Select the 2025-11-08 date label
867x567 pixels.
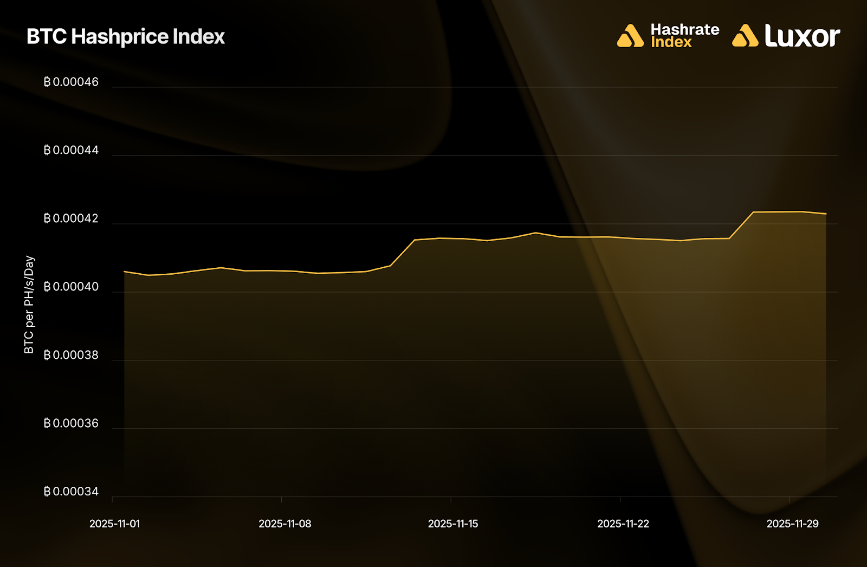coord(285,524)
